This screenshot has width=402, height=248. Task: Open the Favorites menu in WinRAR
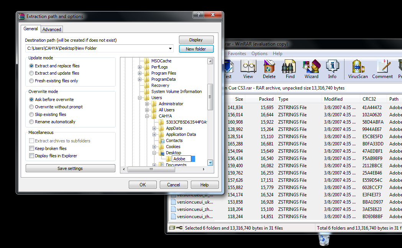point(237,54)
